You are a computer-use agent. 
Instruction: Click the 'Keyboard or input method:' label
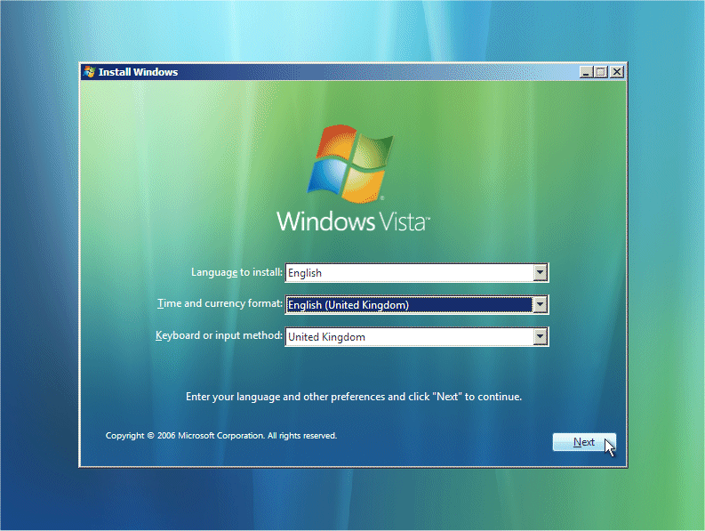tap(219, 335)
